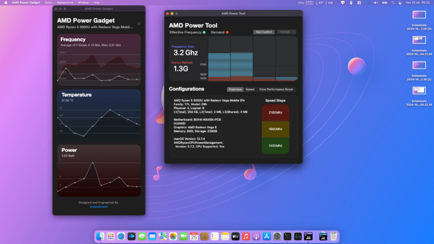The height and width of the screenshot is (244, 434).
Task: Open the Trash in the Dock
Action: tap(334, 236)
